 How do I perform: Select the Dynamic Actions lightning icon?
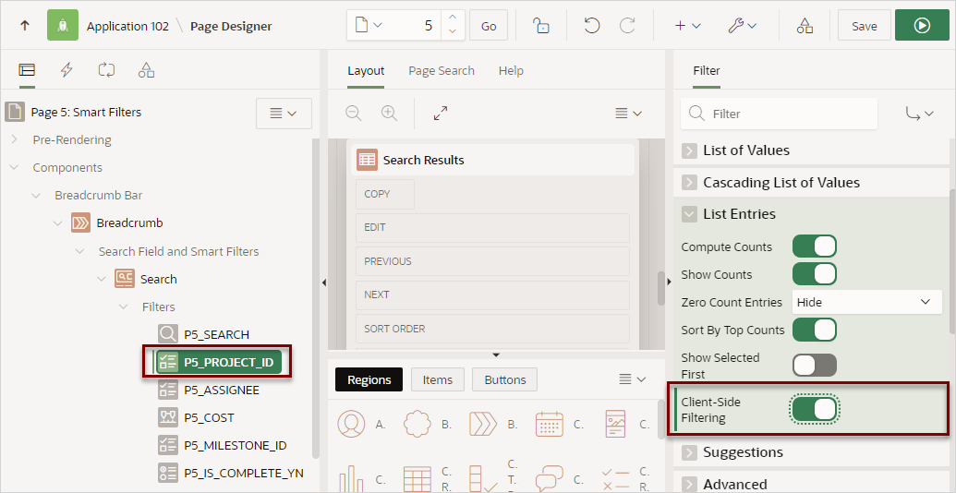click(x=67, y=70)
